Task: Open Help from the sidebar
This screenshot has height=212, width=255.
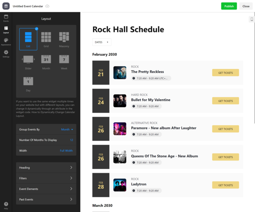Action: click(6, 205)
